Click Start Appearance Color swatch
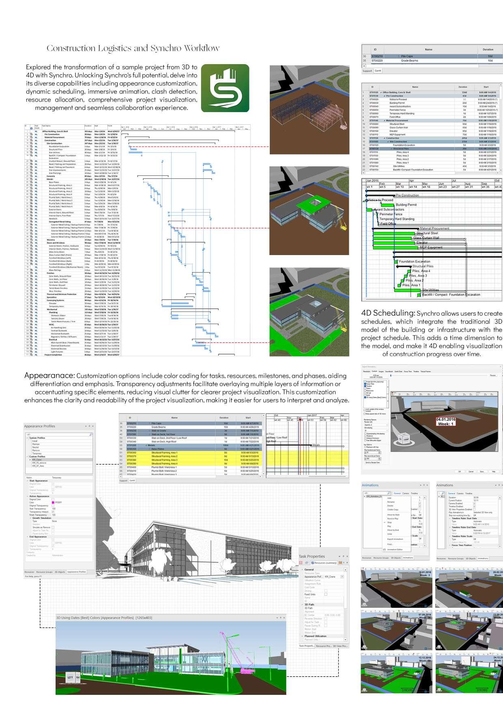503x712 pixels. (53, 487)
